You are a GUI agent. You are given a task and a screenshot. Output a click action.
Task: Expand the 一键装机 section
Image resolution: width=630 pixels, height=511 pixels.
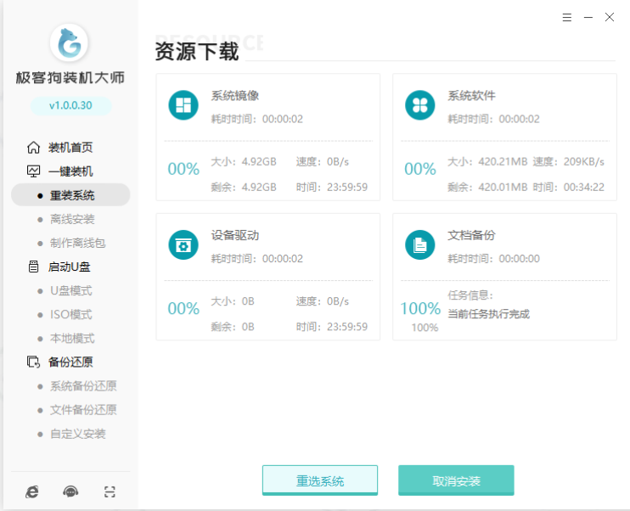pos(70,171)
